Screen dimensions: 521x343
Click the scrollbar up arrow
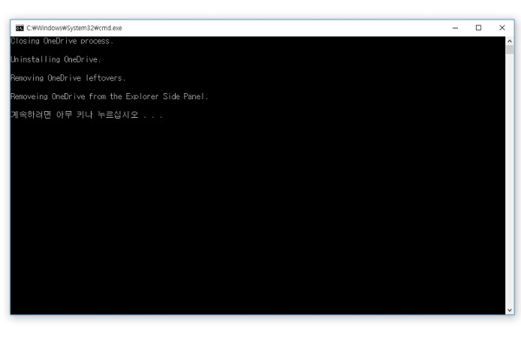(510, 41)
